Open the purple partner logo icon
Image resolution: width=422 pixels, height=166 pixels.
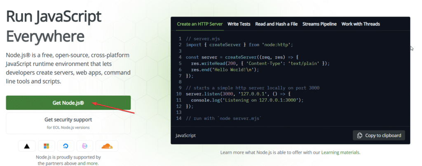click(x=85, y=146)
